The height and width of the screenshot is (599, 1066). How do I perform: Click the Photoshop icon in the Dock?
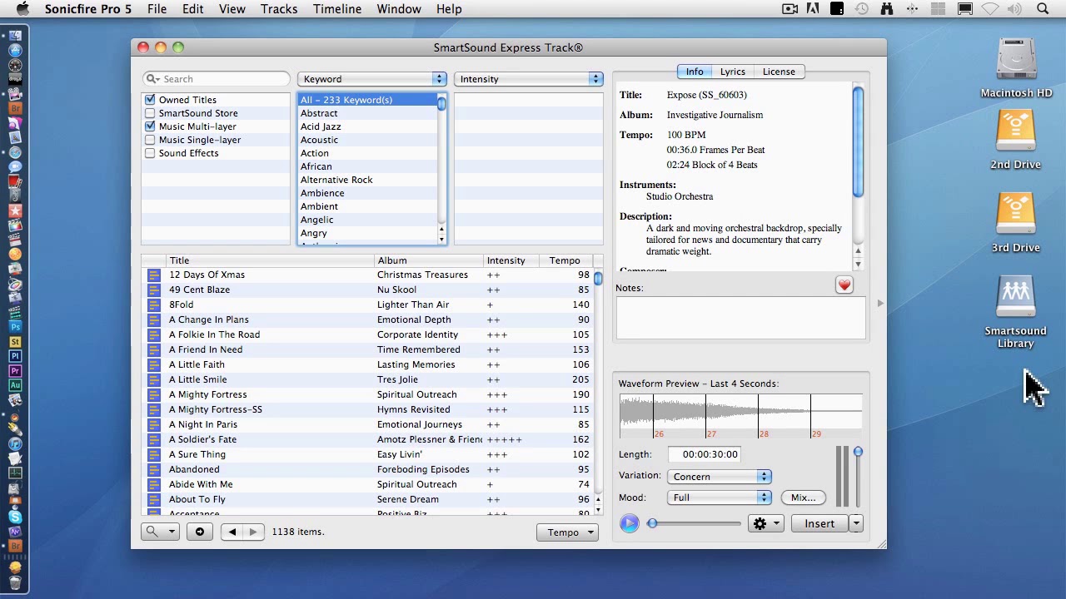tap(15, 327)
